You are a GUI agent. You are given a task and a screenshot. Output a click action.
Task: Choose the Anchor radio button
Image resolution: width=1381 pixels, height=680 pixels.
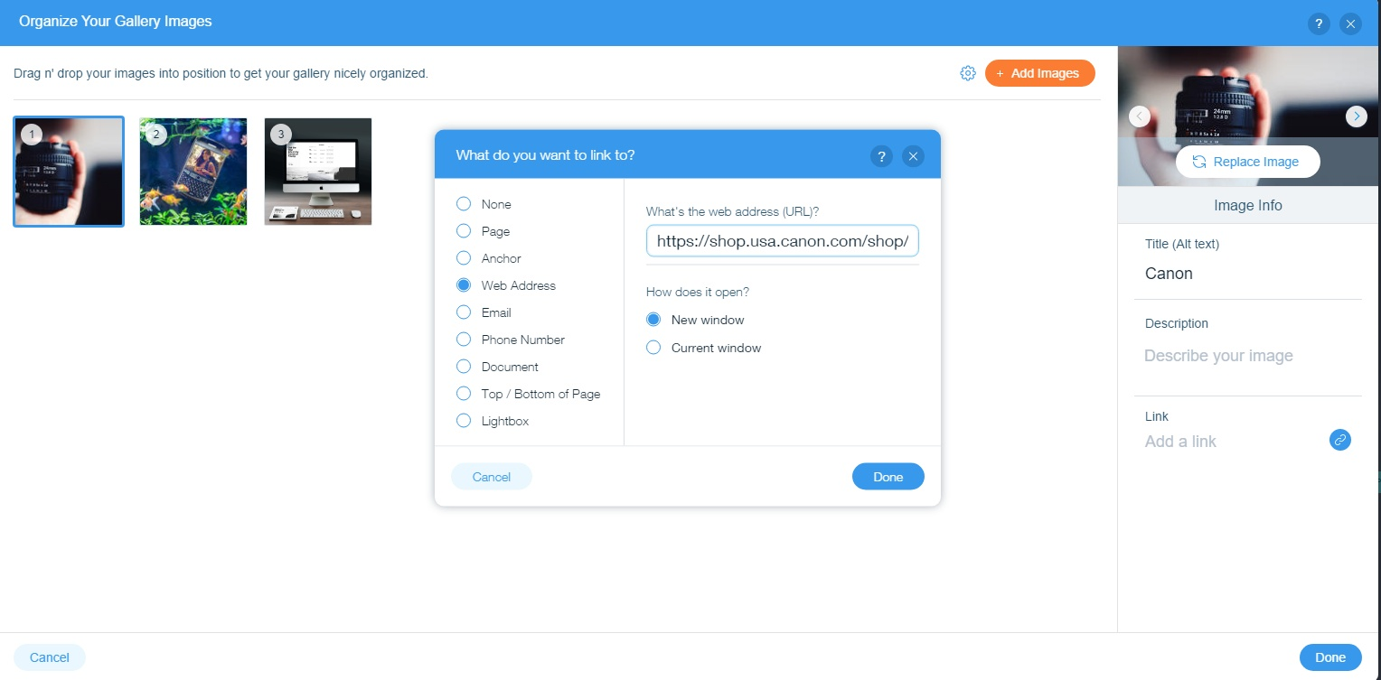click(x=464, y=258)
